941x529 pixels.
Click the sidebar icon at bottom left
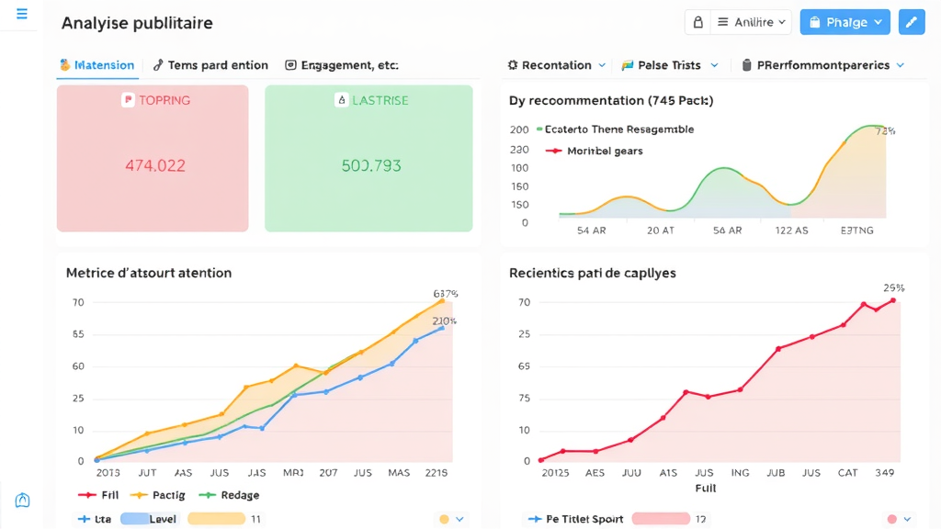point(23,500)
